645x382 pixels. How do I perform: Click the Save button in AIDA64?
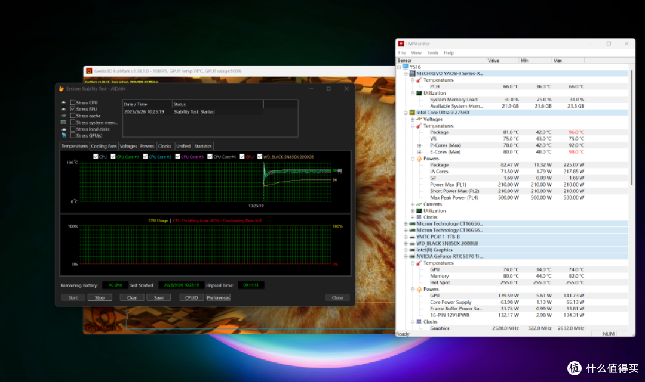click(159, 297)
